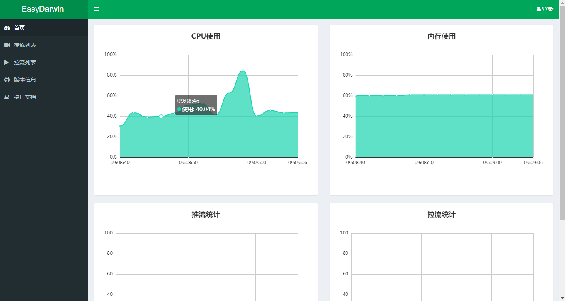
Task: Click the book icon next to 接口文档
Action: (x=7, y=97)
